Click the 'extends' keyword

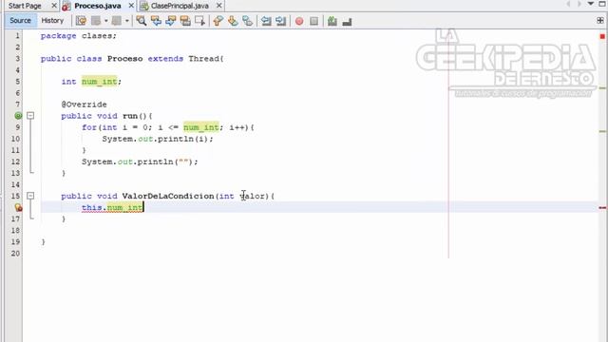click(x=165, y=59)
